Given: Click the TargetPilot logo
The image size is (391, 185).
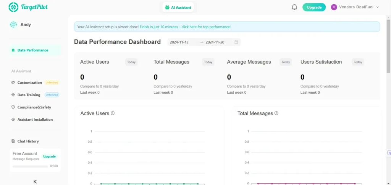Looking at the screenshot, I should tap(28, 7).
